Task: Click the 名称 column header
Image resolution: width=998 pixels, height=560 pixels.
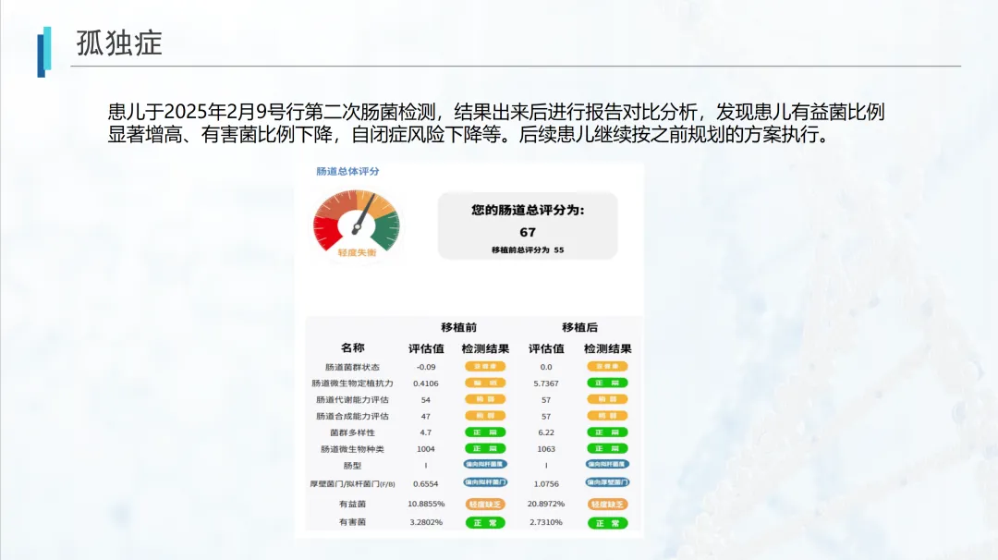Action: point(352,347)
